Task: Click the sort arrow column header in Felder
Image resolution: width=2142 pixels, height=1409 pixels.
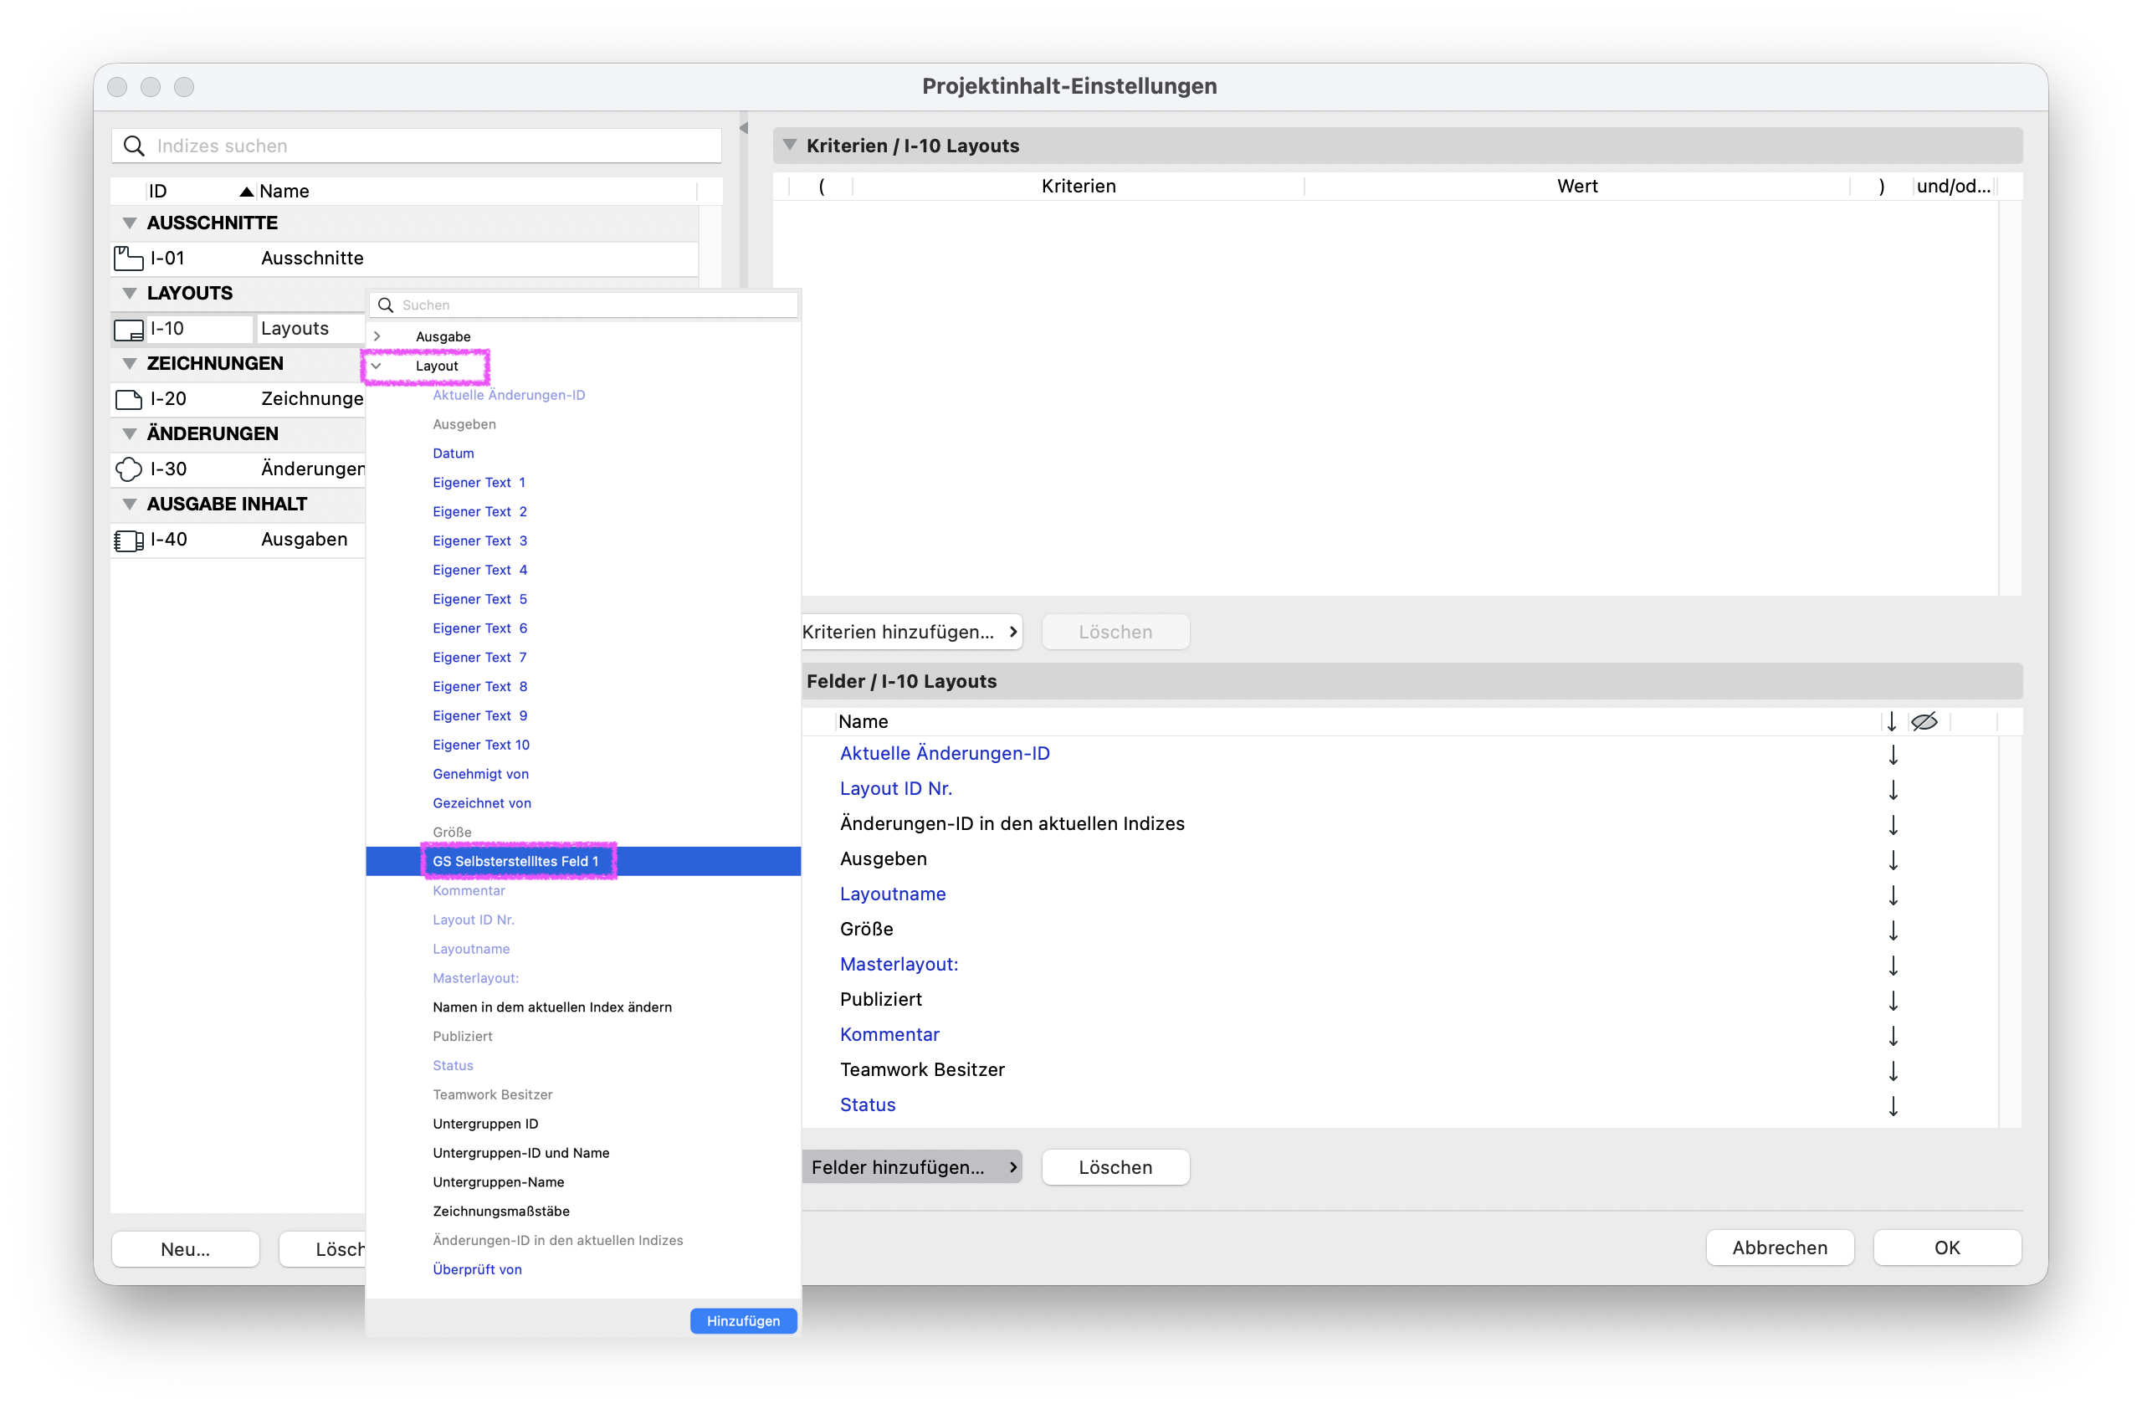Action: 1891,721
